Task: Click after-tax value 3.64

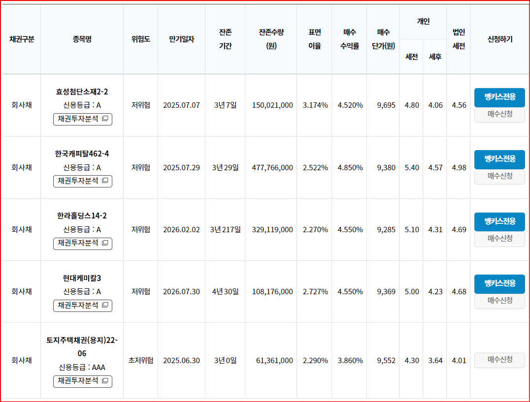Action: point(435,361)
